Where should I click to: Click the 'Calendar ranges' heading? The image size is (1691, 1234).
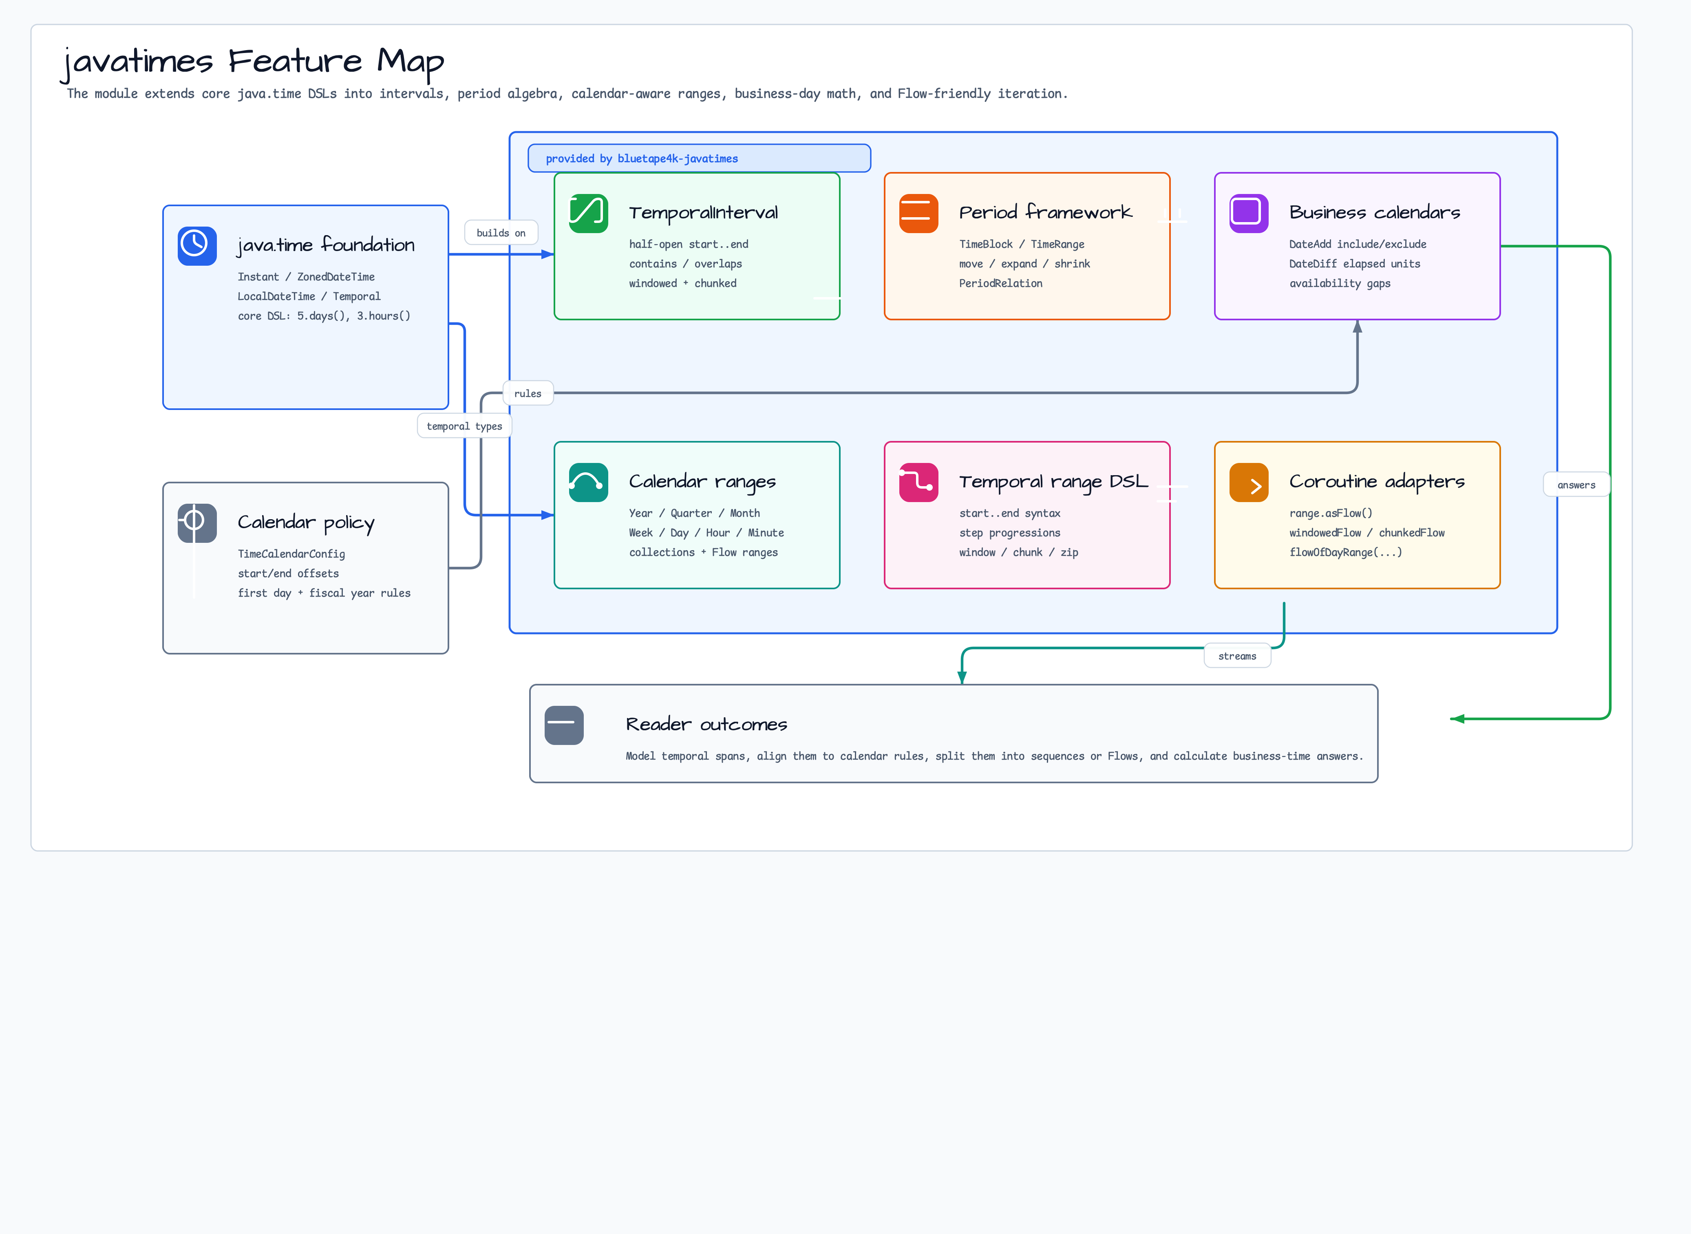(x=702, y=482)
